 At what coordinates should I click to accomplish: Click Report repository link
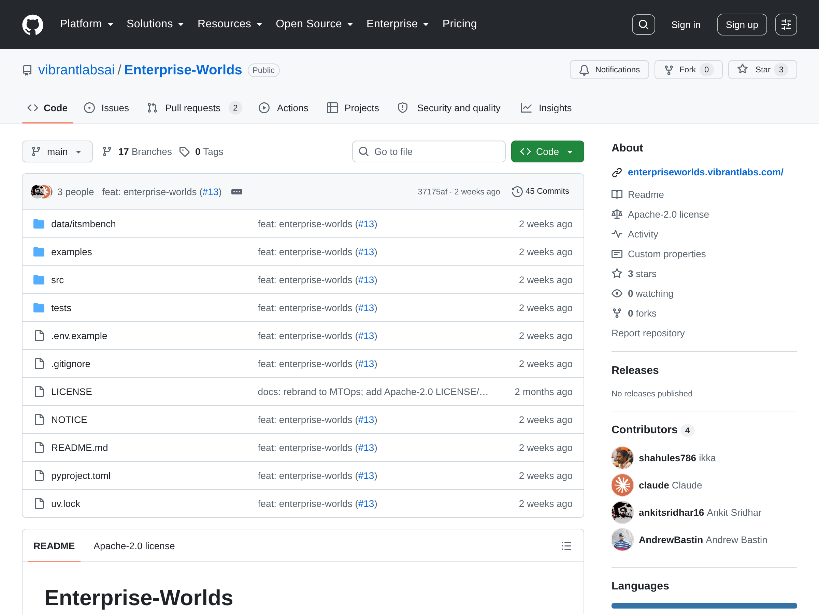(648, 334)
